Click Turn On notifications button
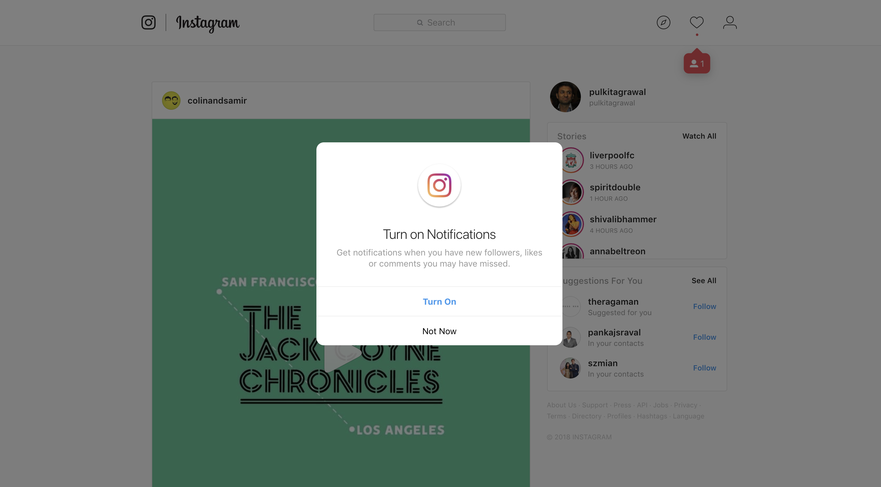Image resolution: width=881 pixels, height=487 pixels. pos(439,301)
